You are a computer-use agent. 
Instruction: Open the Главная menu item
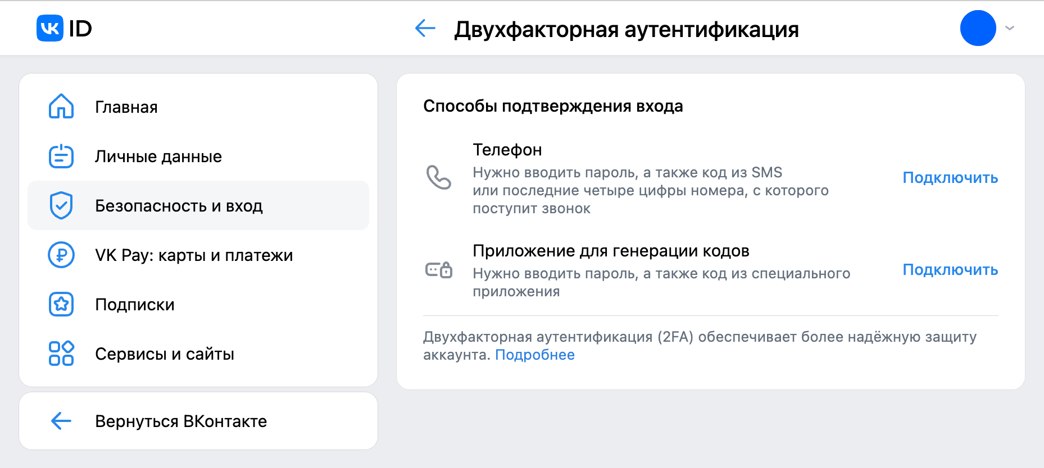coord(126,107)
